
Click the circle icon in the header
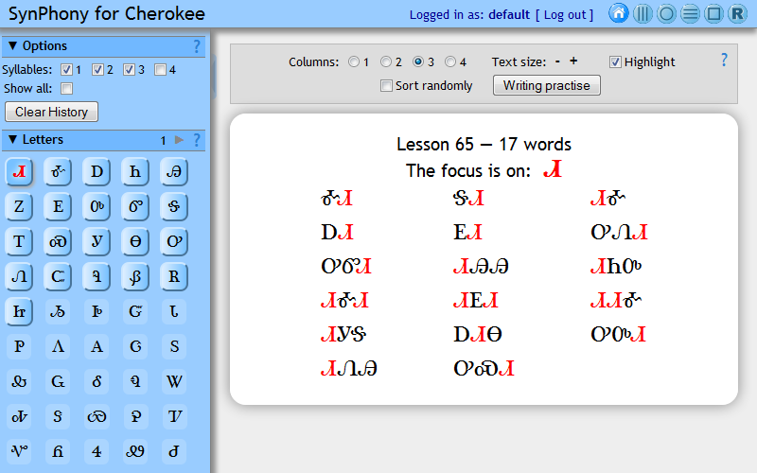pos(666,13)
